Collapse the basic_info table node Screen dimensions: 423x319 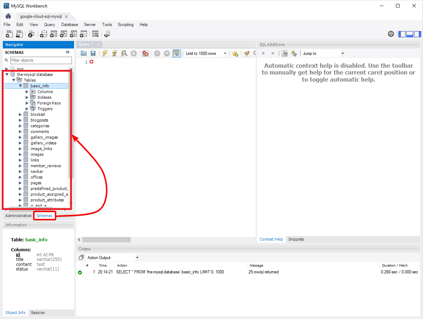click(x=20, y=86)
